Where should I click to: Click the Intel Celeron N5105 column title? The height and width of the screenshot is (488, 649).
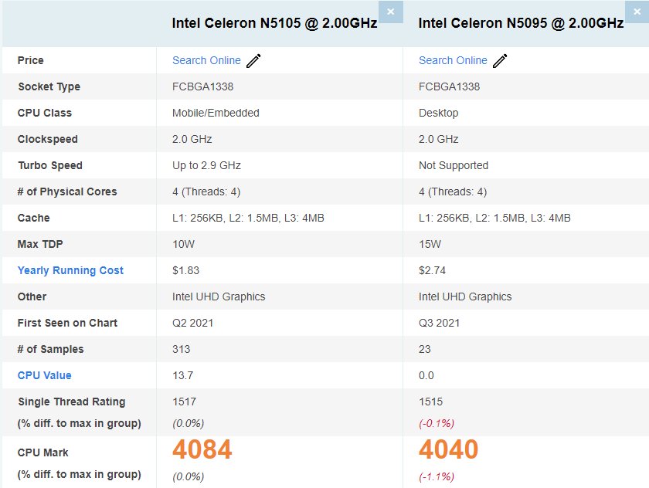(274, 23)
